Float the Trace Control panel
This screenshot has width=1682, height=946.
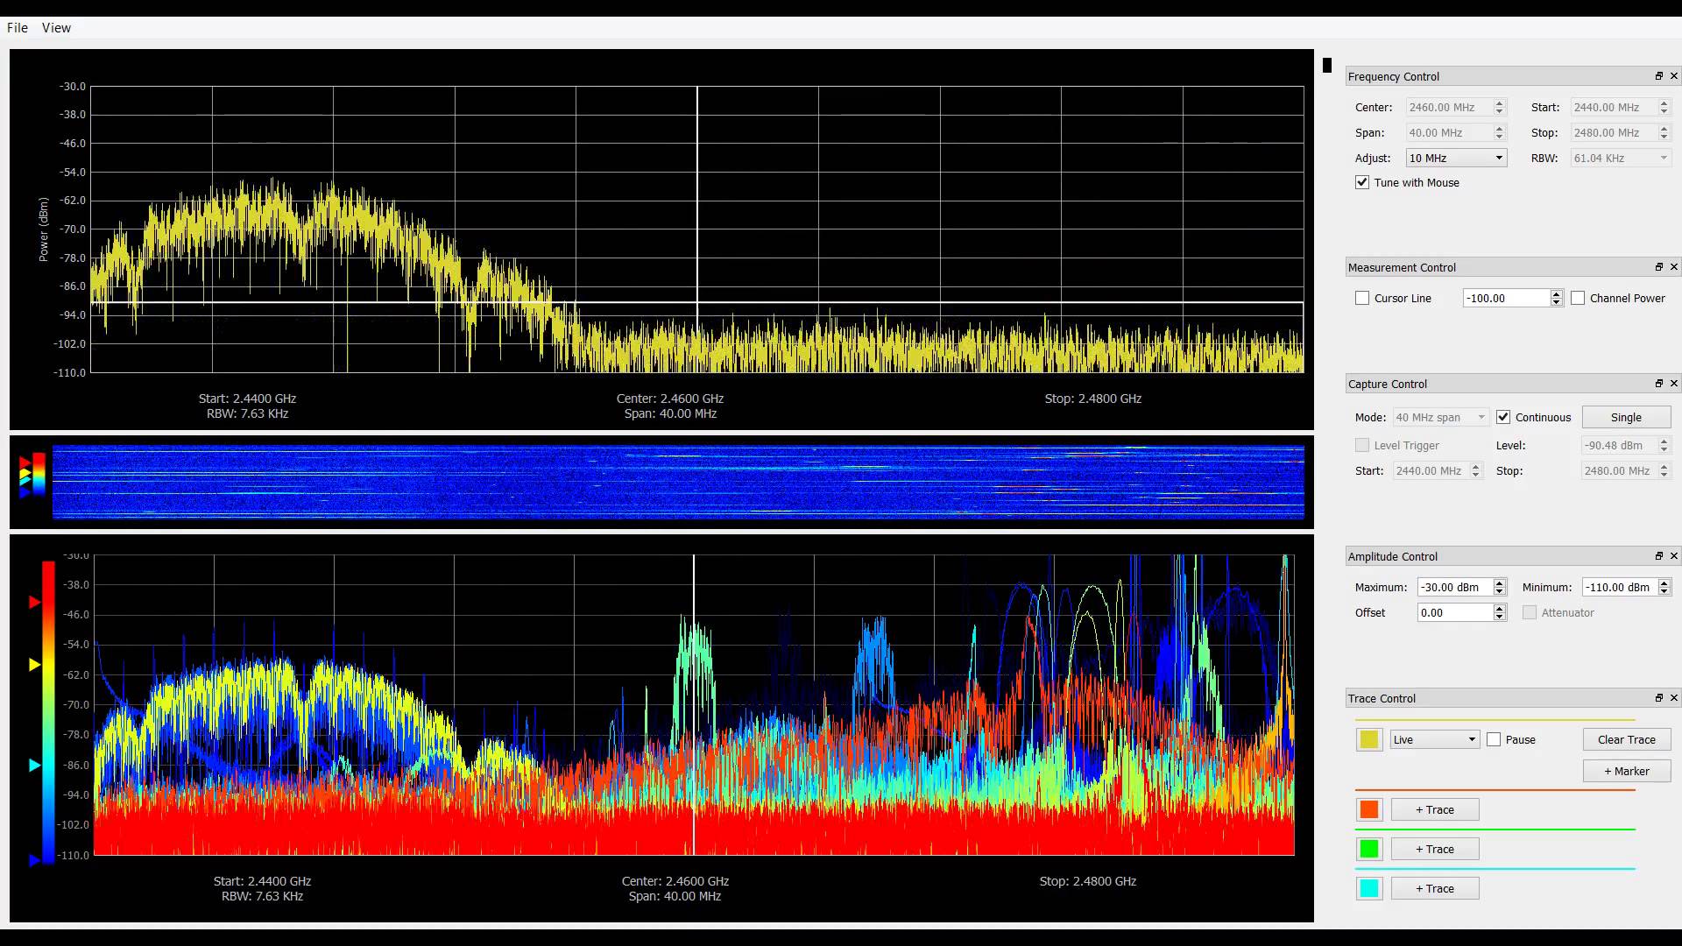pos(1659,697)
